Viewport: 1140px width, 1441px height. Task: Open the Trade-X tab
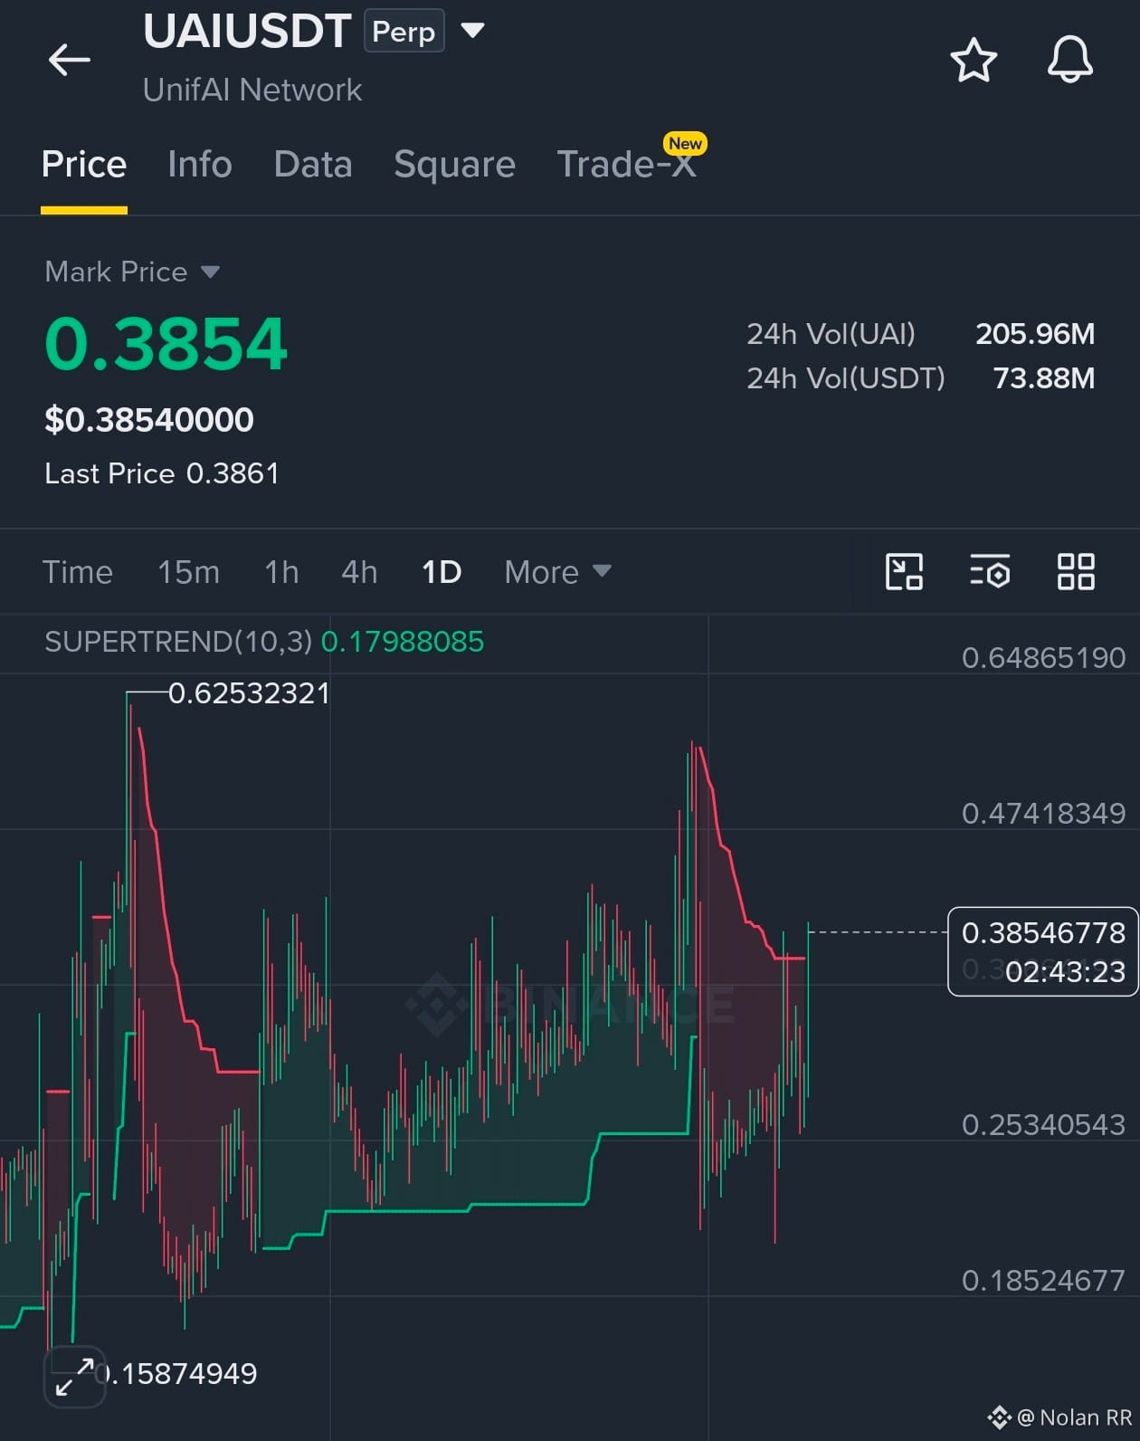(626, 164)
